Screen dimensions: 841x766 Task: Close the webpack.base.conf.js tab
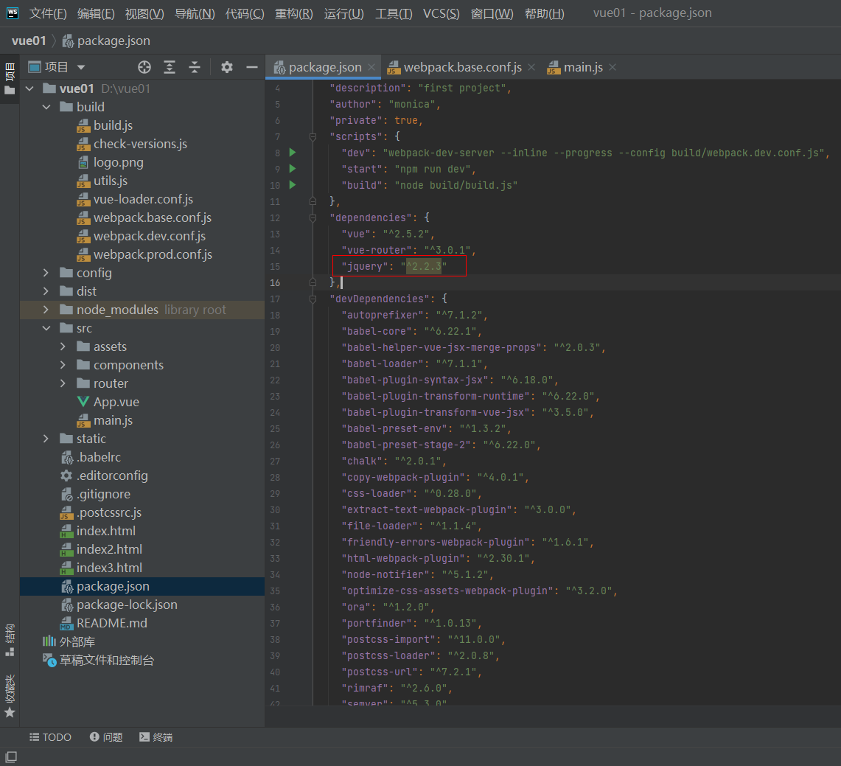pyautogui.click(x=531, y=67)
